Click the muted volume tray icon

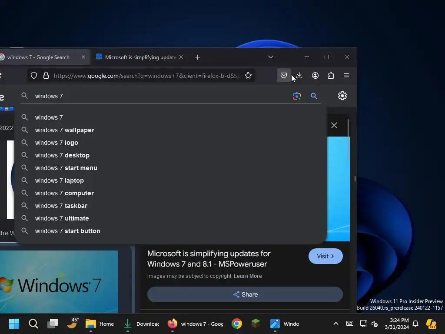click(x=375, y=324)
